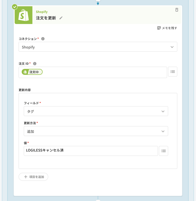Click the pencil icon beside 注文を更新
The height and width of the screenshot is (201, 196).
click(x=61, y=18)
